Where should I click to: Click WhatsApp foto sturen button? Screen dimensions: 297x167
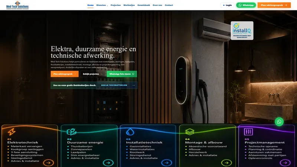pos(122,74)
